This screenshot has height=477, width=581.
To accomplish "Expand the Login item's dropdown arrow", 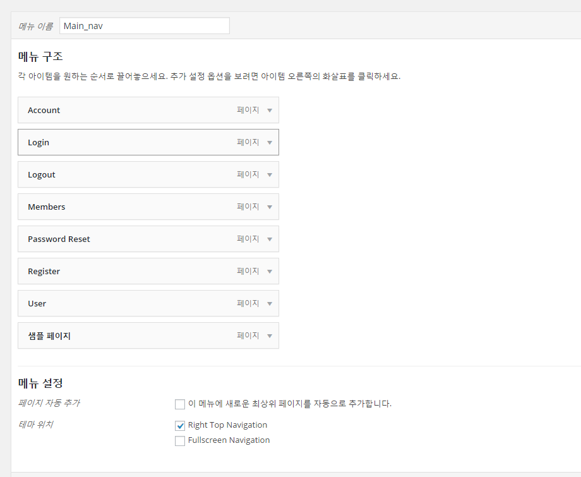I will tap(270, 143).
